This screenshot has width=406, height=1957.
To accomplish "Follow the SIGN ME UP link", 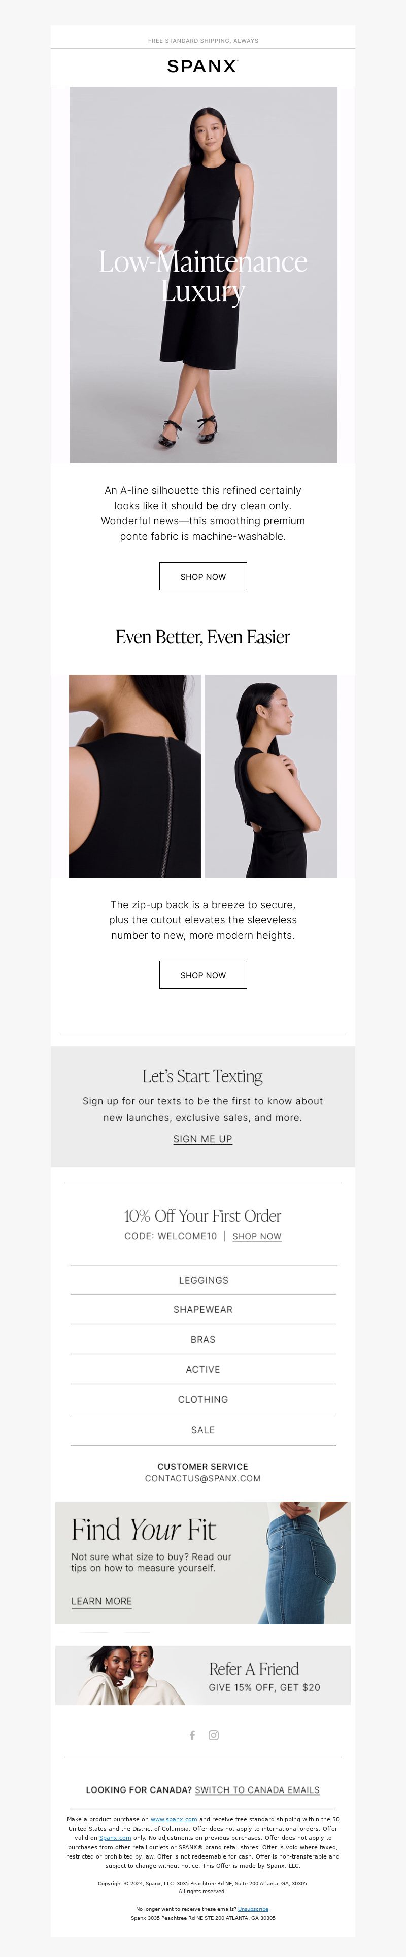I will (x=202, y=1139).
